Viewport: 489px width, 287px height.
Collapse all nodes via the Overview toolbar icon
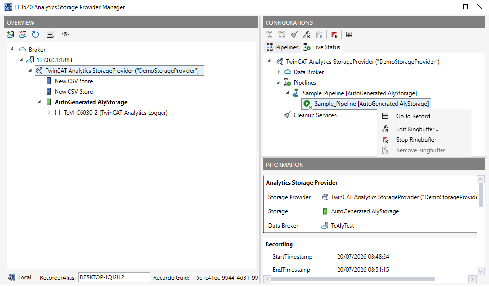click(x=50, y=34)
